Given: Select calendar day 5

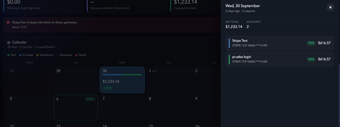Looking at the screenshot, I should (30, 108).
